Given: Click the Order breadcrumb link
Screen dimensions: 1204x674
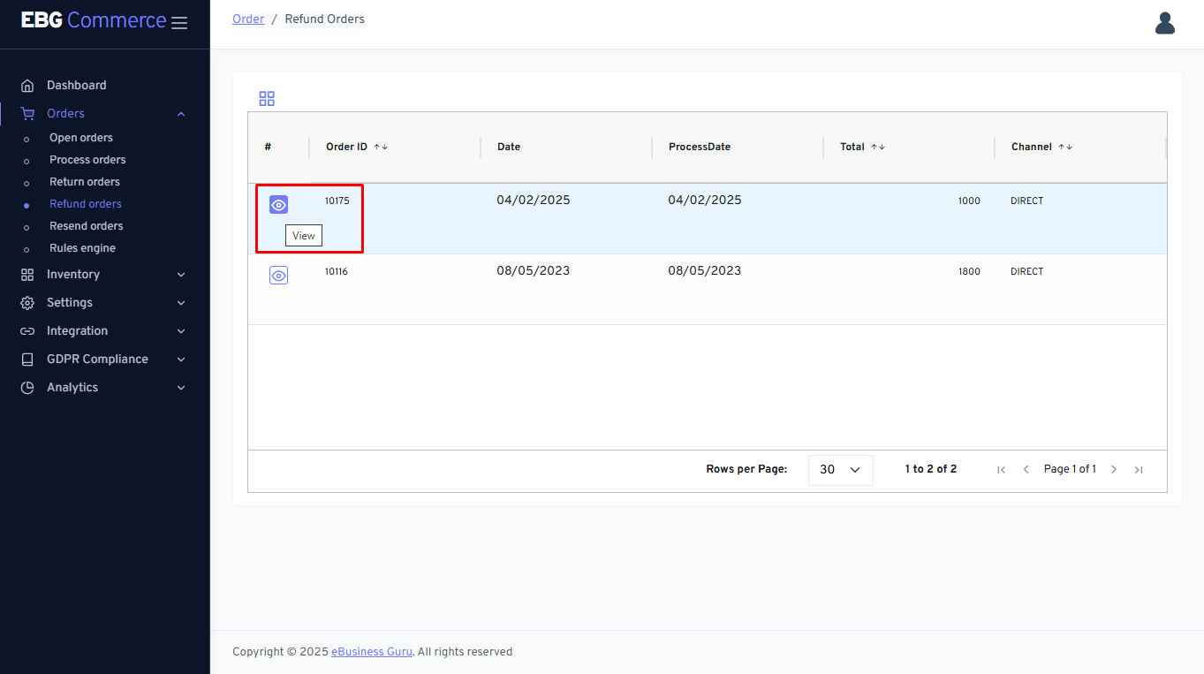Looking at the screenshot, I should click(248, 19).
